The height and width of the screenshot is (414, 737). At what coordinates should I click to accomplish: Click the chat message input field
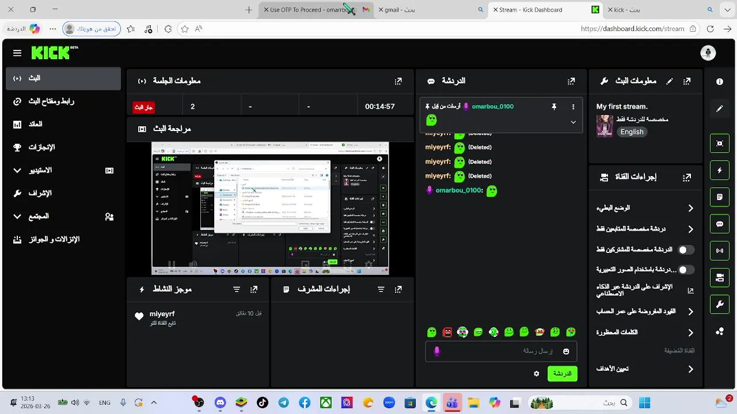pyautogui.click(x=501, y=351)
